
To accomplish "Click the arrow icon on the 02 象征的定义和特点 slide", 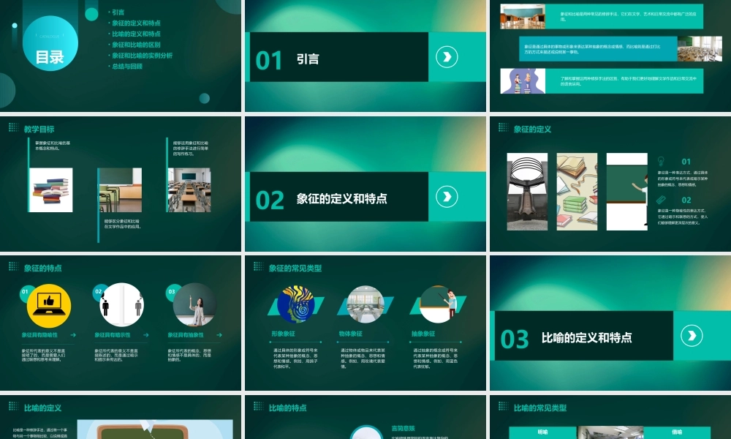I will click(447, 196).
